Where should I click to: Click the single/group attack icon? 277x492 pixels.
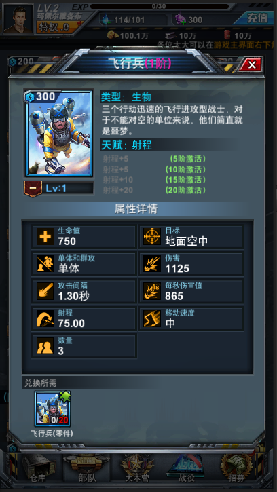click(45, 264)
